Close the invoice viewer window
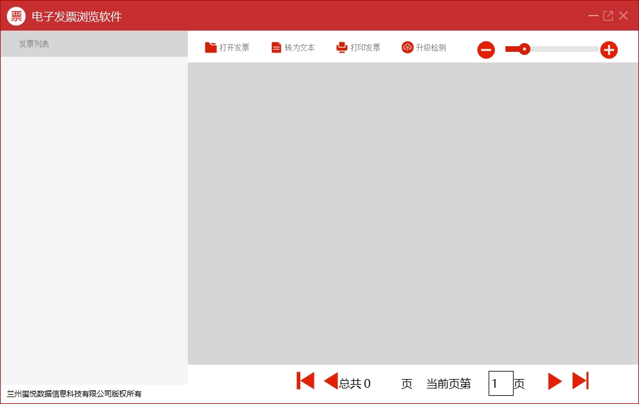The image size is (639, 404). 623,16
